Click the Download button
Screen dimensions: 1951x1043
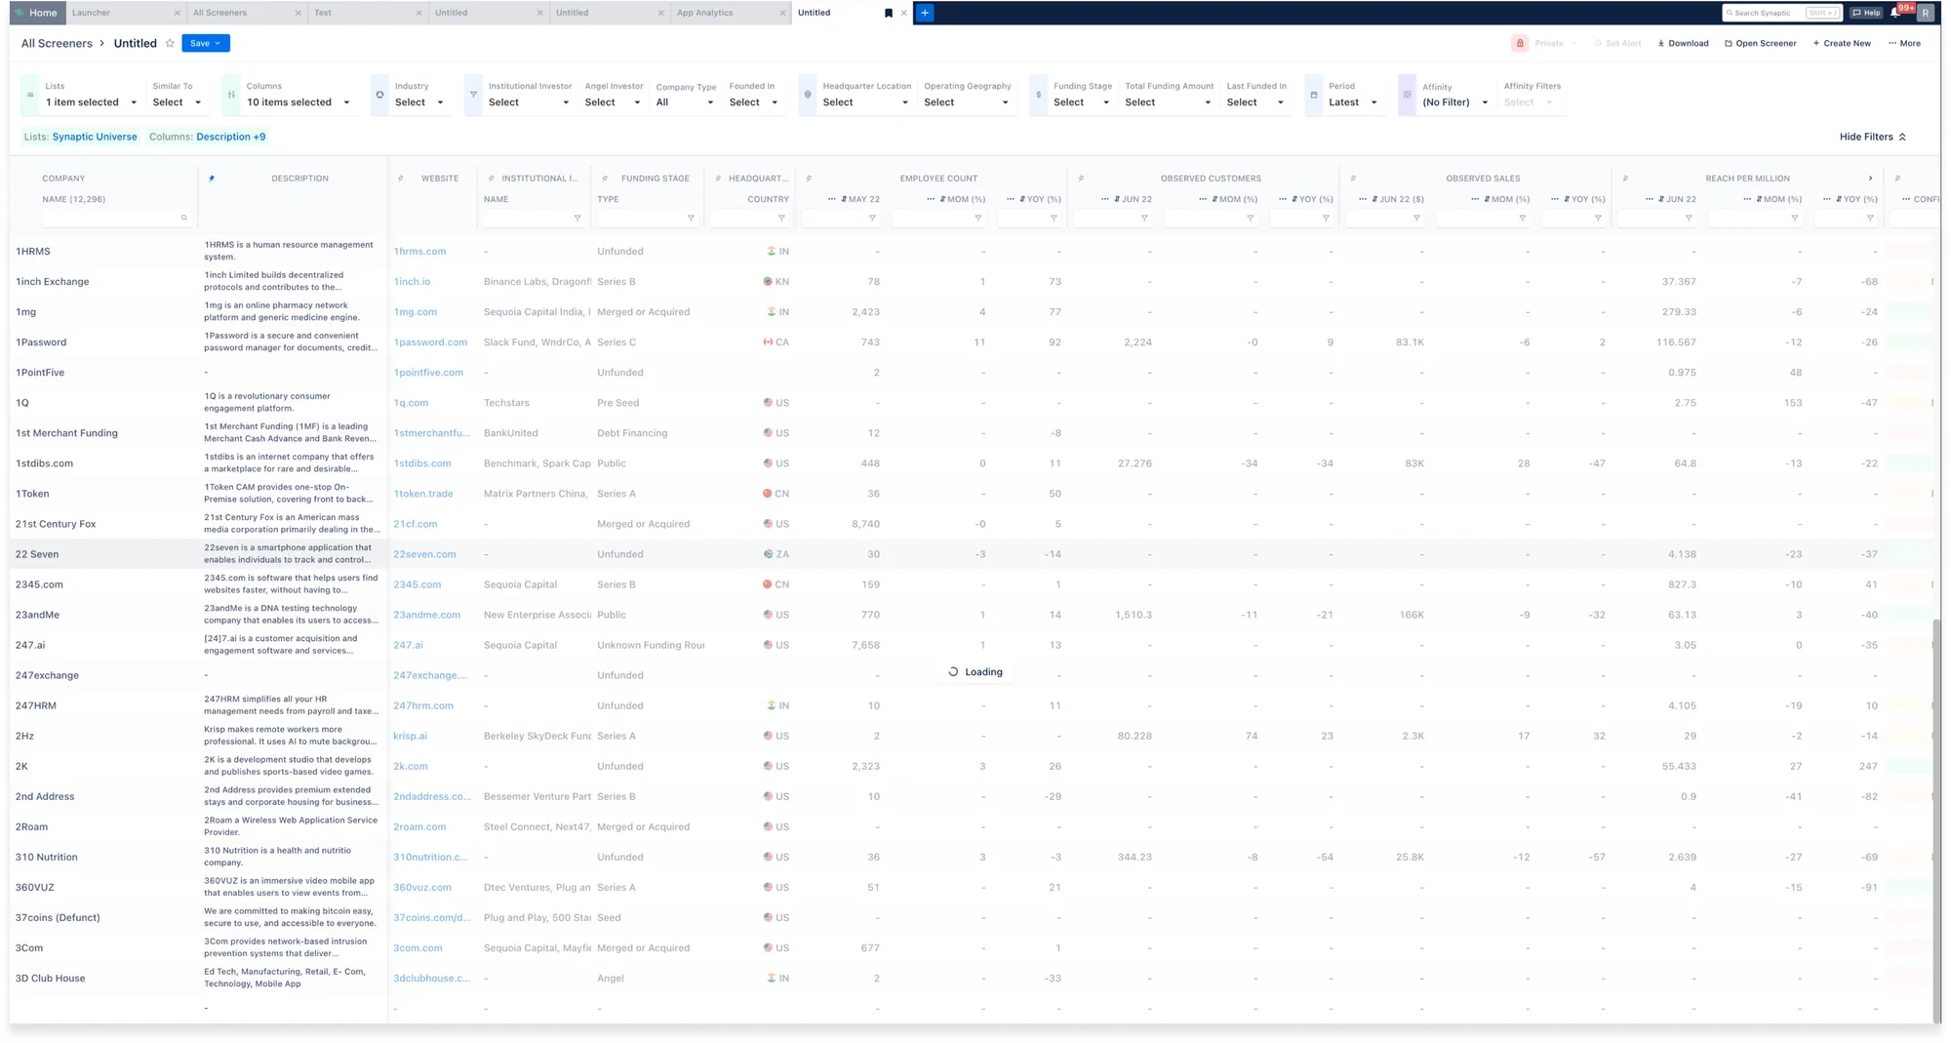coord(1683,43)
